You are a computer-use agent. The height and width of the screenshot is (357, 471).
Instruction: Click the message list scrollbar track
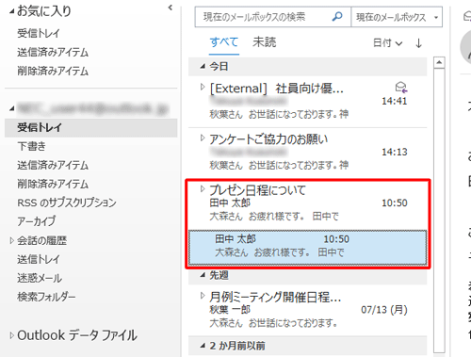(439, 210)
